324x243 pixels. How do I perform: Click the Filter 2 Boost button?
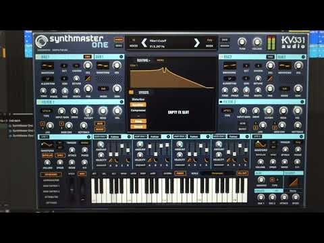click(242, 129)
